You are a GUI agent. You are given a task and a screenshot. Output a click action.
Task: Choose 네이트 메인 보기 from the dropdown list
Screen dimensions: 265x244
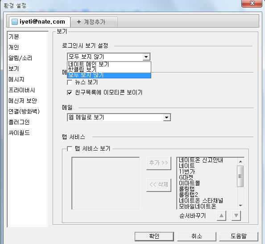pyautogui.click(x=109, y=64)
